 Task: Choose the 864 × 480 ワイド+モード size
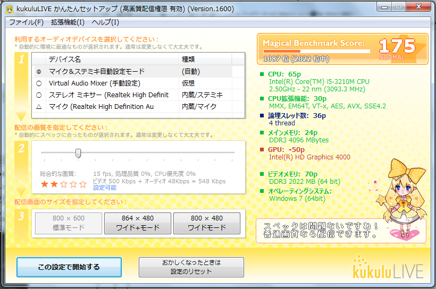pos(137,223)
